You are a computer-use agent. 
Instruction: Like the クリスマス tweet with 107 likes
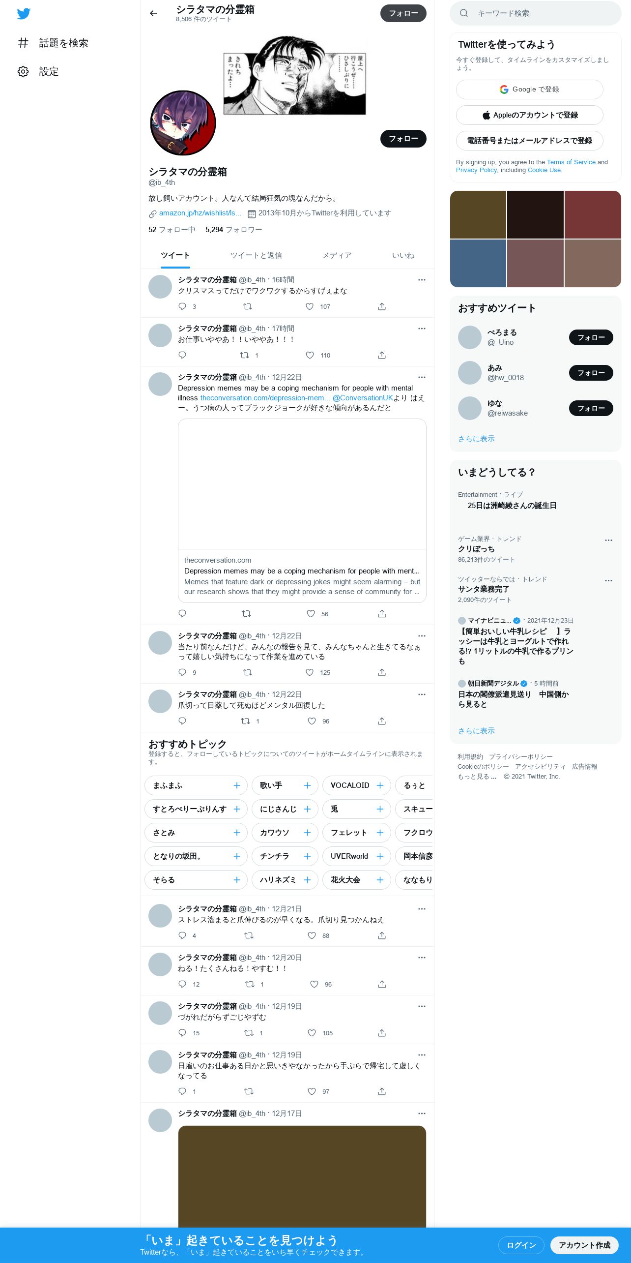pos(310,306)
